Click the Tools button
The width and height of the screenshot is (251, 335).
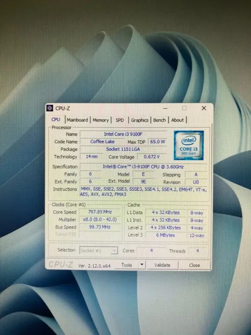(127, 265)
